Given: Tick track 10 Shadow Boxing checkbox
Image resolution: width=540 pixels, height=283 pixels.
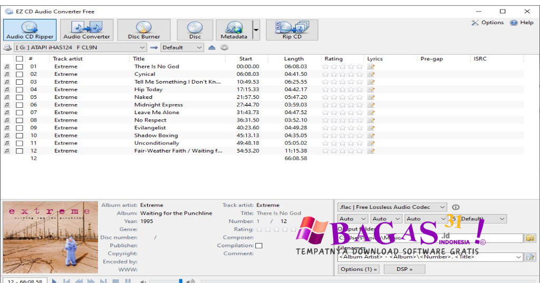Looking at the screenshot, I should (x=20, y=136).
